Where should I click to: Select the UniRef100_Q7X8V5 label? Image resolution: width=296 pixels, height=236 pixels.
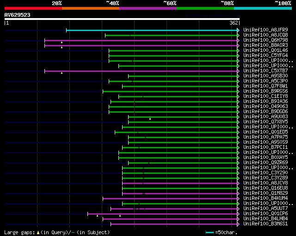click(x=265, y=122)
